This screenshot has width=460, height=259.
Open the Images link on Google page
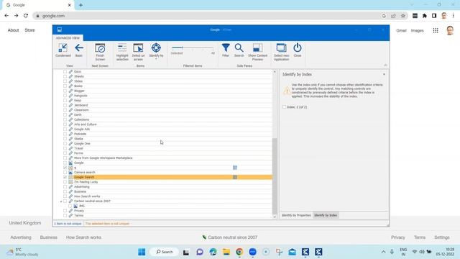click(417, 30)
